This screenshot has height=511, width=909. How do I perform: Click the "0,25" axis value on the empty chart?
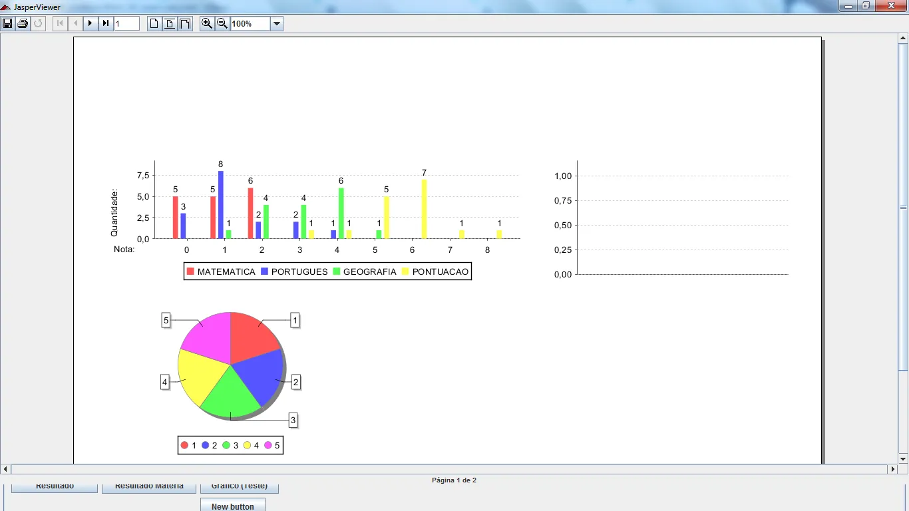click(x=563, y=250)
